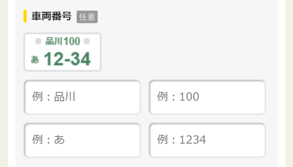Click the 例:あ placeholder text
Viewport: 293px width, 167px height.
(48, 140)
